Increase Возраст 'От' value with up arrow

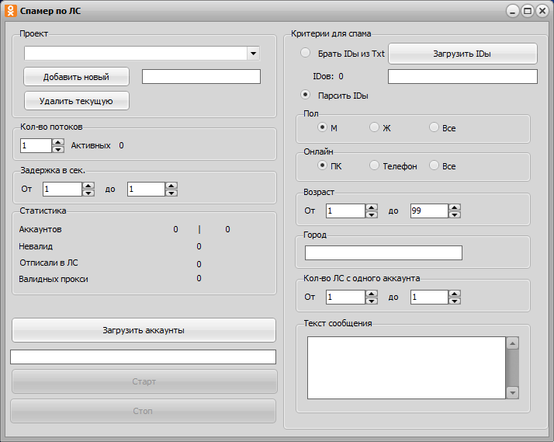pyautogui.click(x=372, y=207)
